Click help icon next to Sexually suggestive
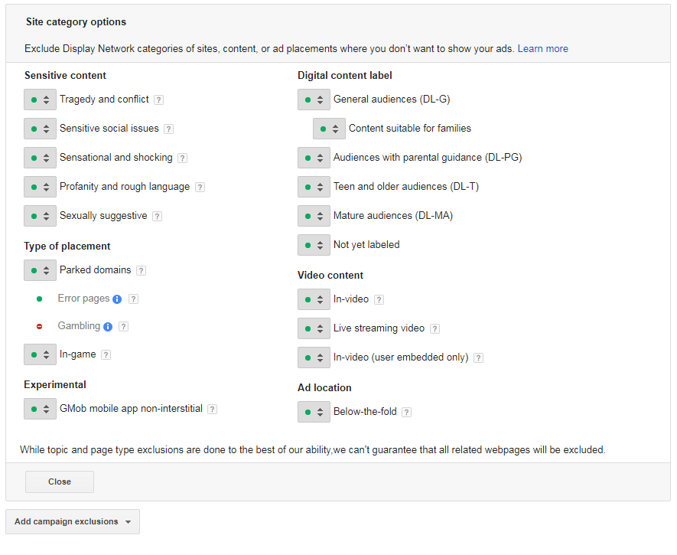The width and height of the screenshot is (677, 555). pos(157,216)
